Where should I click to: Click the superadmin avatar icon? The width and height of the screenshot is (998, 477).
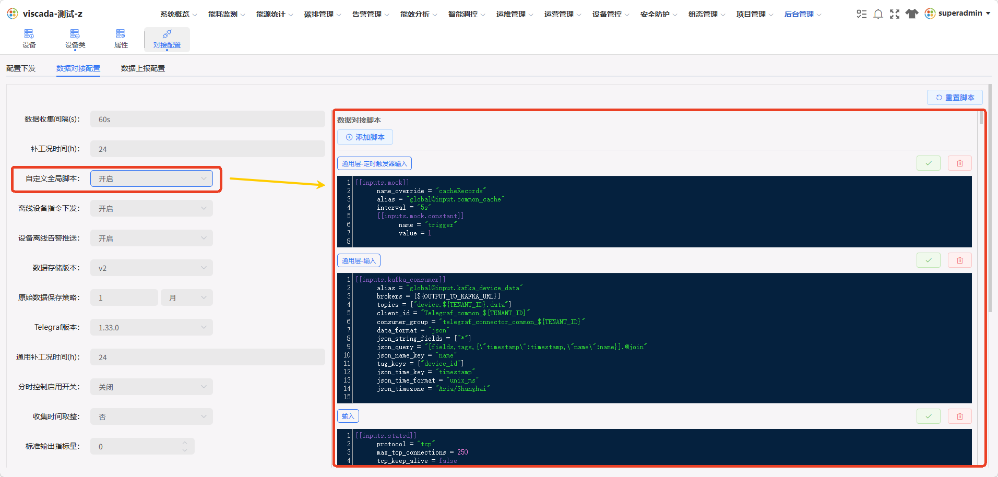tap(930, 14)
